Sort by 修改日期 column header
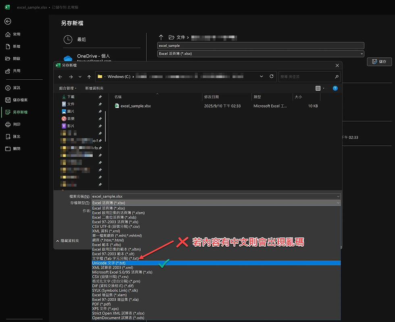The width and height of the screenshot is (395, 322). click(x=211, y=97)
